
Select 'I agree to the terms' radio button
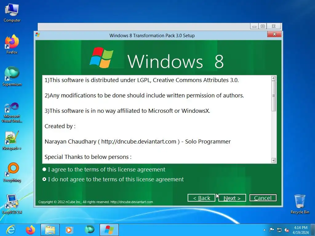point(44,169)
